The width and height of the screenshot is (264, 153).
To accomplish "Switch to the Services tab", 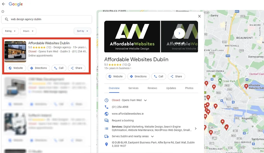I will 133,88.
